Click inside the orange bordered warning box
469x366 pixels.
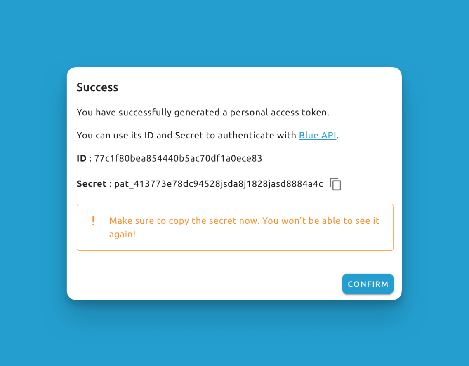235,227
